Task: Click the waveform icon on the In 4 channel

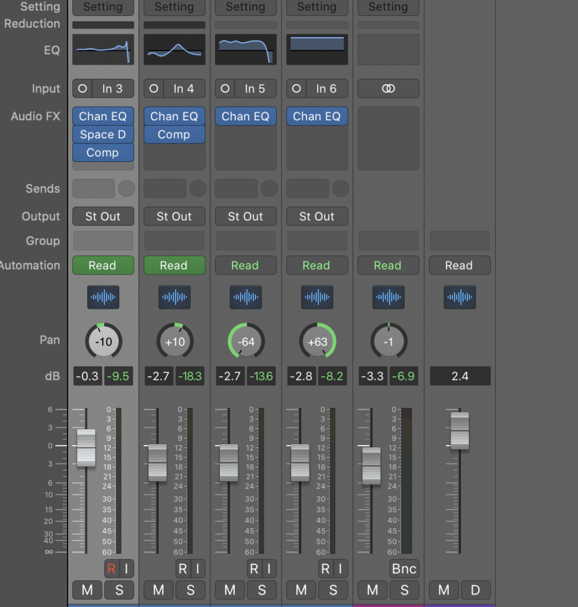Action: (x=175, y=297)
